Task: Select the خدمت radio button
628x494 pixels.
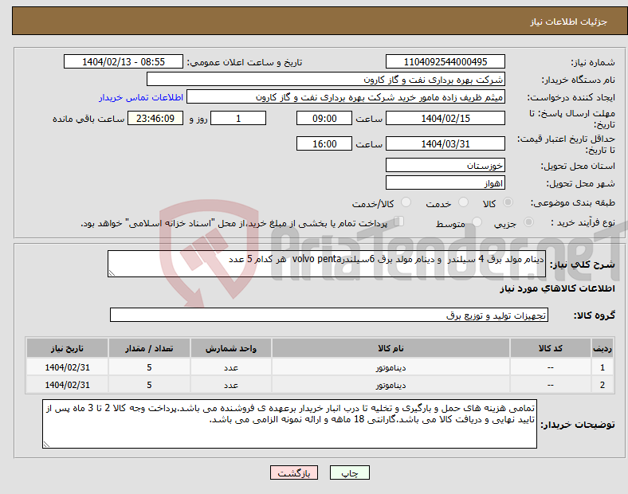Action: coord(463,202)
